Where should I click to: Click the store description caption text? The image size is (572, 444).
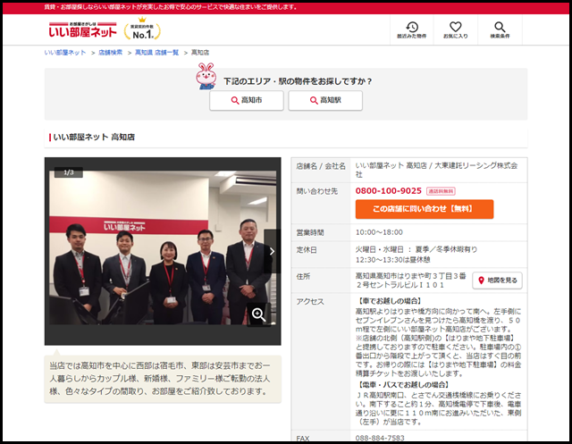[x=161, y=379]
